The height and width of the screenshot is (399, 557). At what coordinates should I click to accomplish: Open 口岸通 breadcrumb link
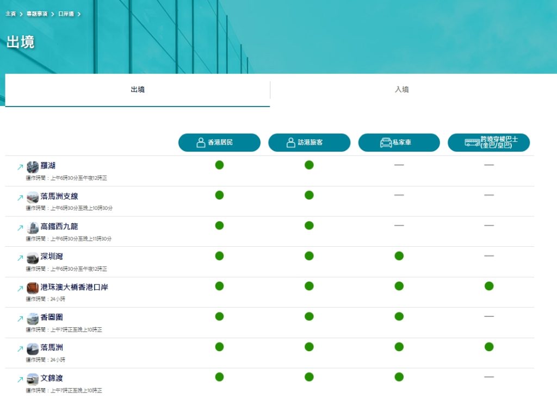click(x=66, y=14)
